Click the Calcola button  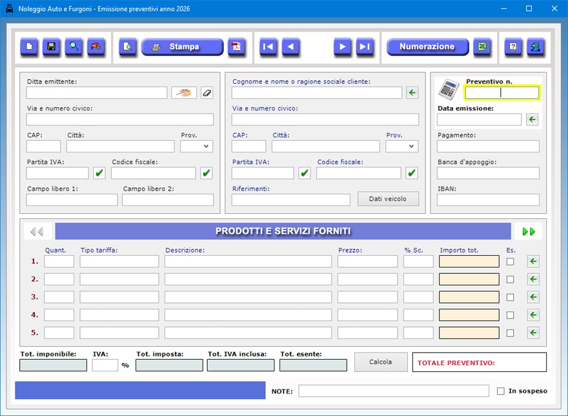click(381, 362)
